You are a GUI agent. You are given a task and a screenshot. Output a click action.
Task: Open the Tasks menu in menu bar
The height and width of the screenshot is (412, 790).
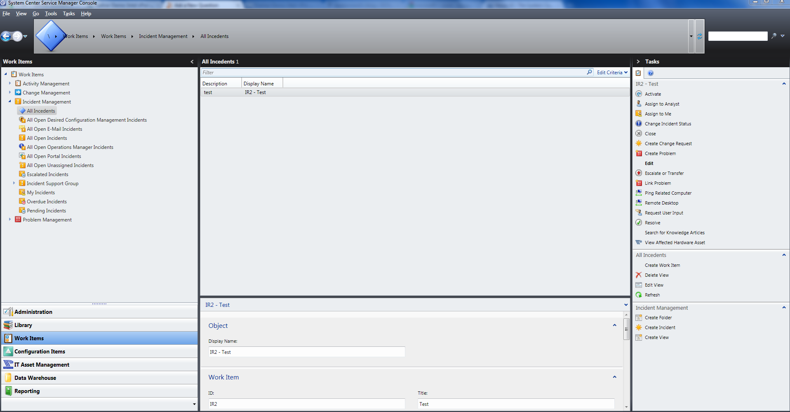(x=68, y=14)
